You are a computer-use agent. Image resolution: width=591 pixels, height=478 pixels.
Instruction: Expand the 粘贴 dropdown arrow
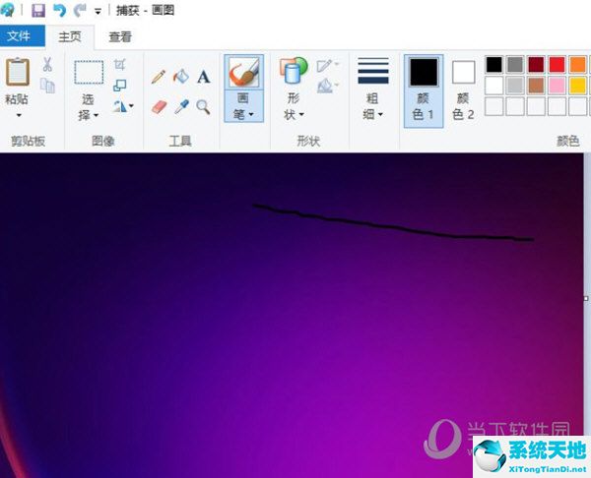click(18, 115)
